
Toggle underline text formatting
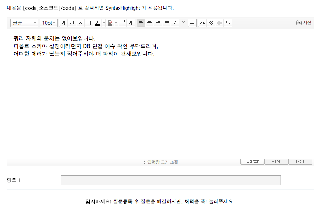pos(72,23)
